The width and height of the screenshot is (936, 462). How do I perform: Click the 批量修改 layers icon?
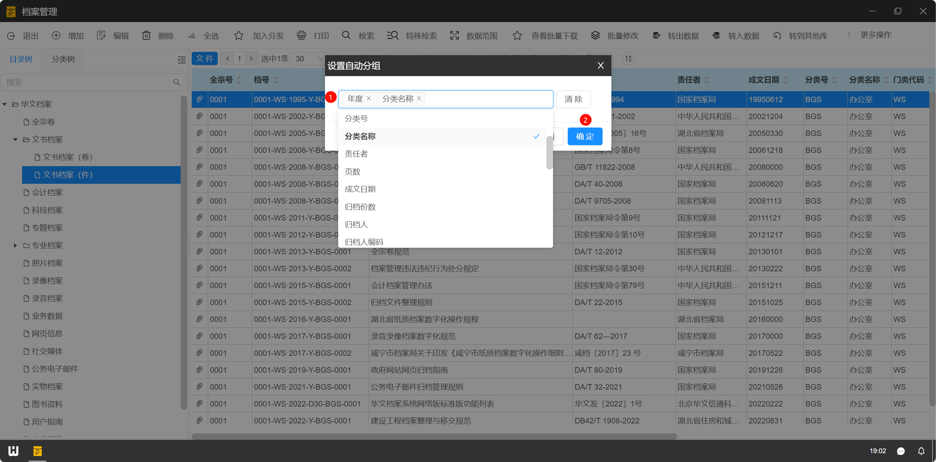(595, 35)
